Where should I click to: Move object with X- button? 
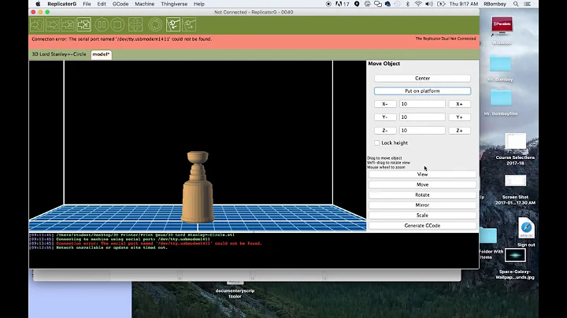[385, 104]
